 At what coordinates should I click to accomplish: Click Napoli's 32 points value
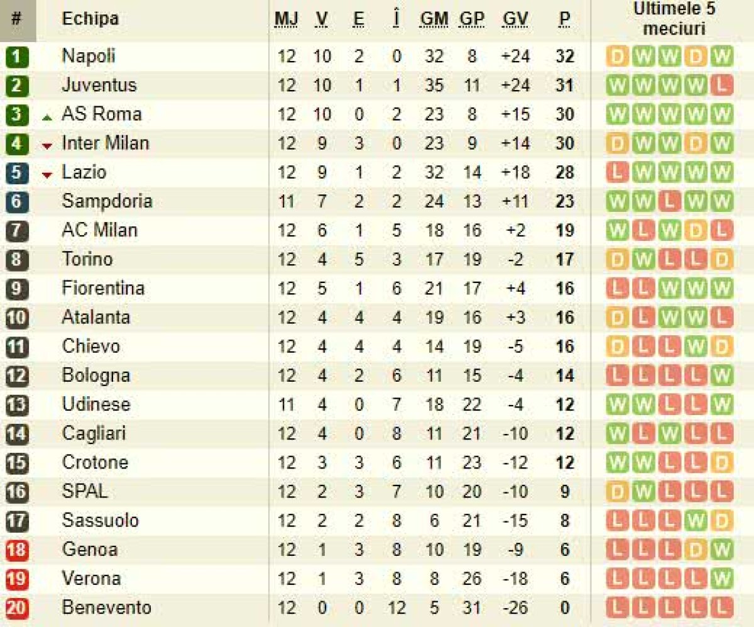click(x=564, y=57)
